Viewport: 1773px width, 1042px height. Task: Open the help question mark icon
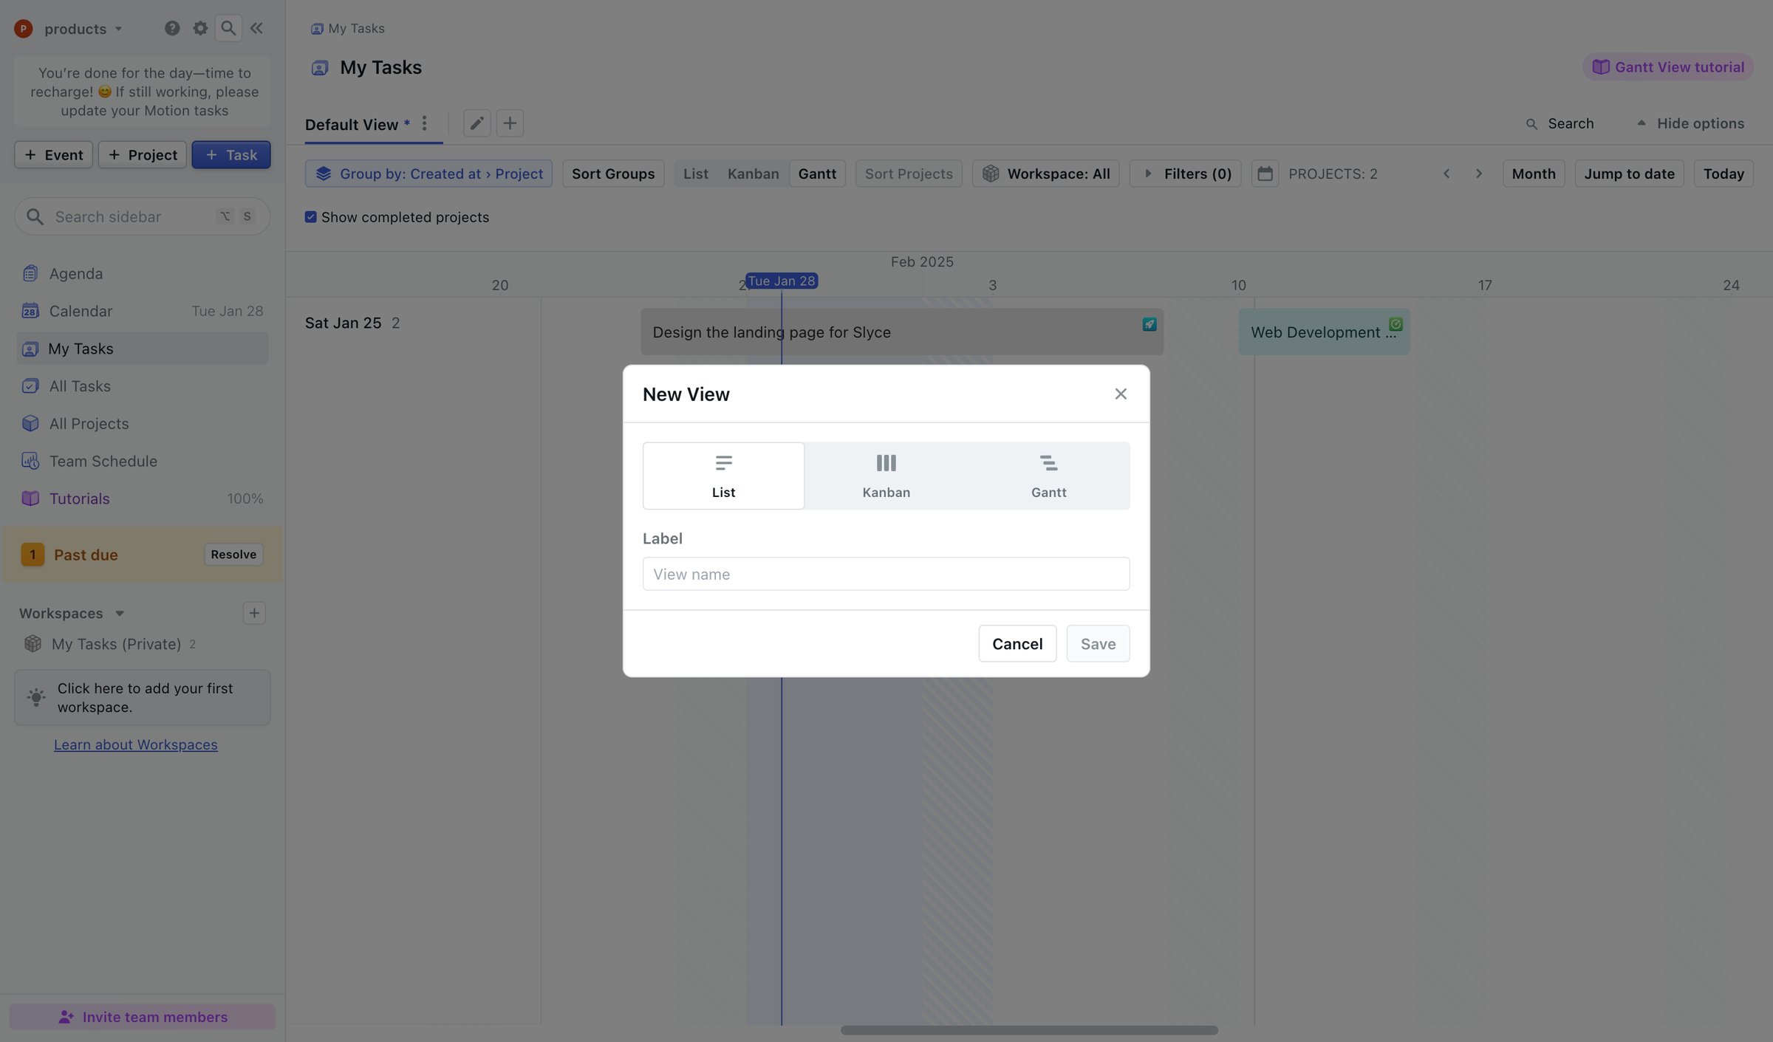171,28
